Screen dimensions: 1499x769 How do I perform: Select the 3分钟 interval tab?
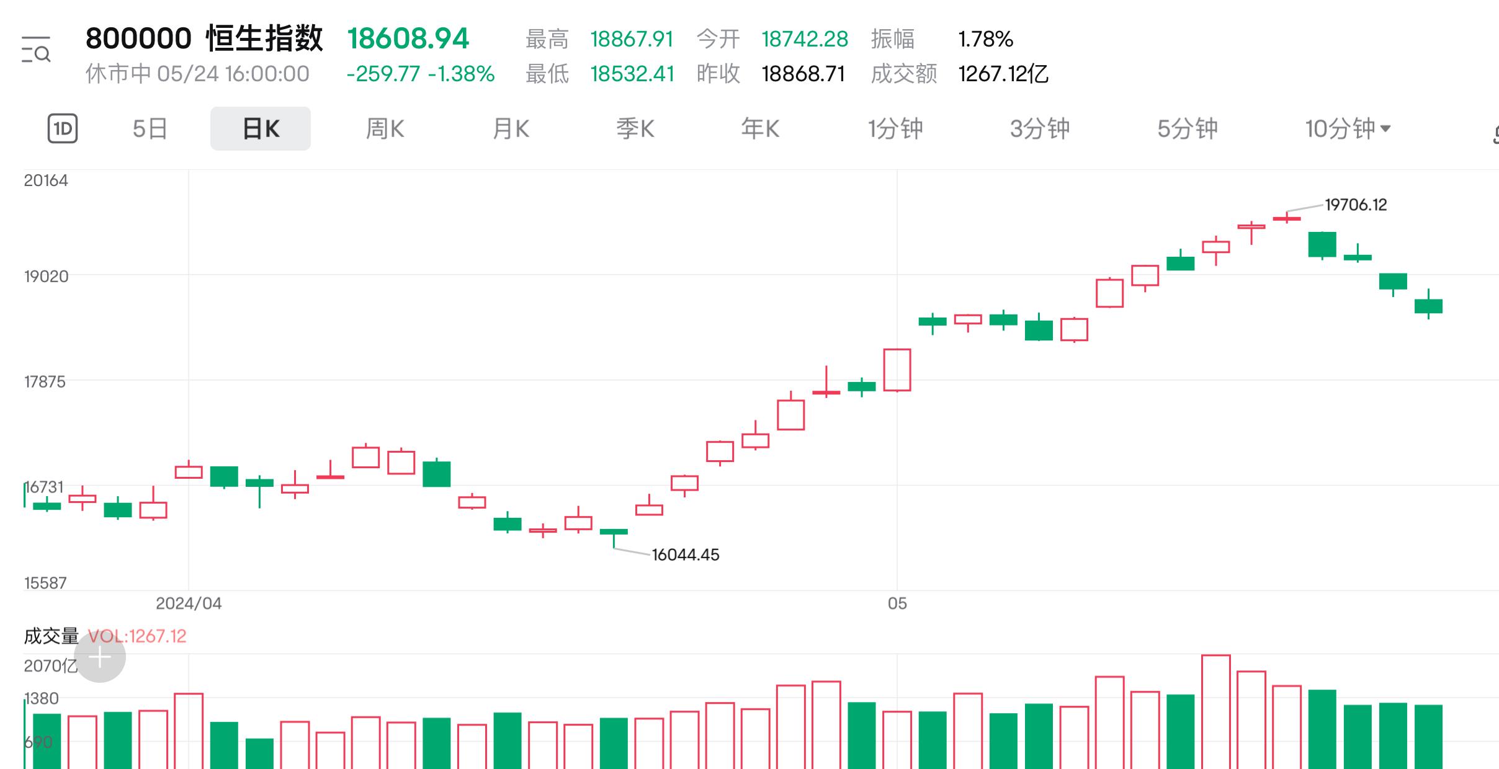pos(1040,129)
